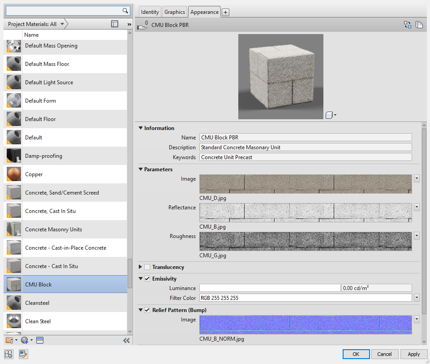The image size is (430, 364).
Task: Uncheck the Relief Pattern (Bump) checkbox
Action: tap(146, 310)
